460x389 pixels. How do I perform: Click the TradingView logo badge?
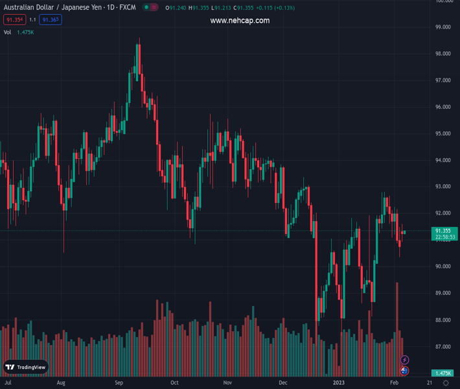point(27,367)
